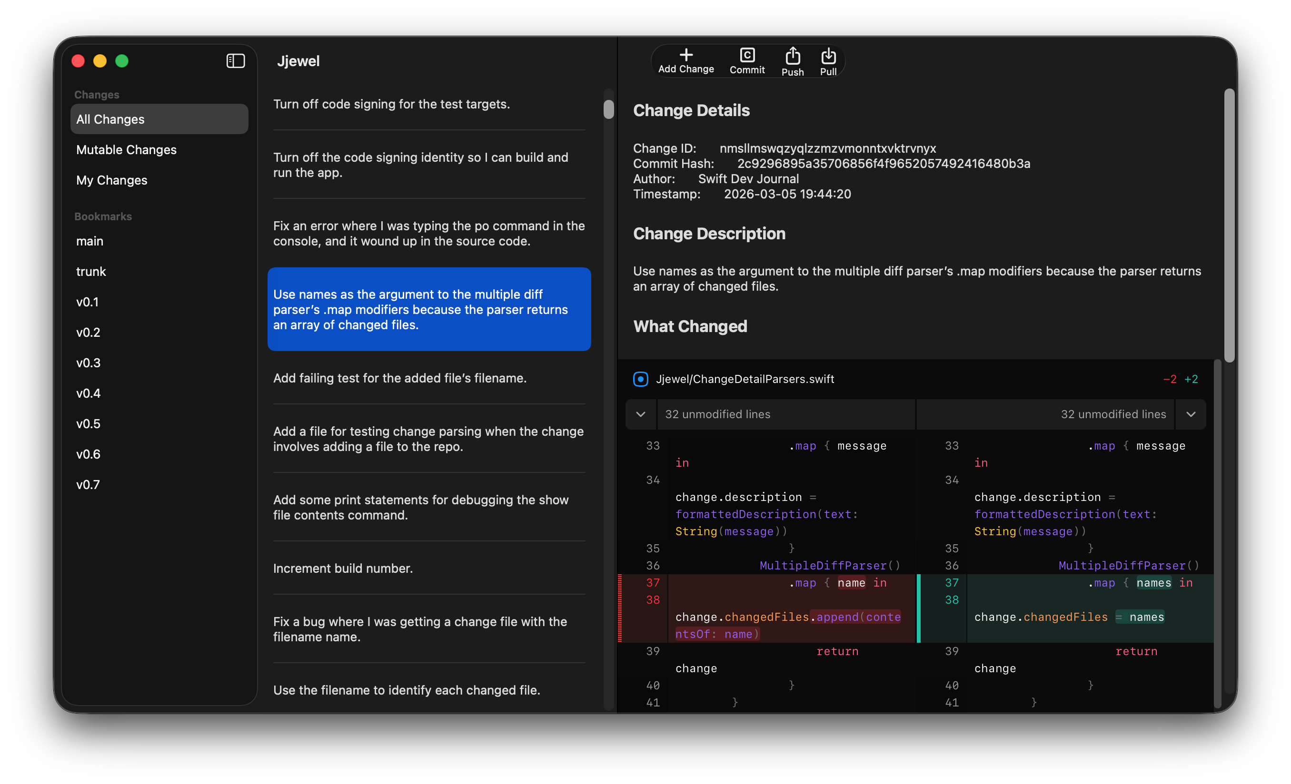Toggle the sidebar visibility icon
This screenshot has height=784, width=1291.
pyautogui.click(x=235, y=61)
